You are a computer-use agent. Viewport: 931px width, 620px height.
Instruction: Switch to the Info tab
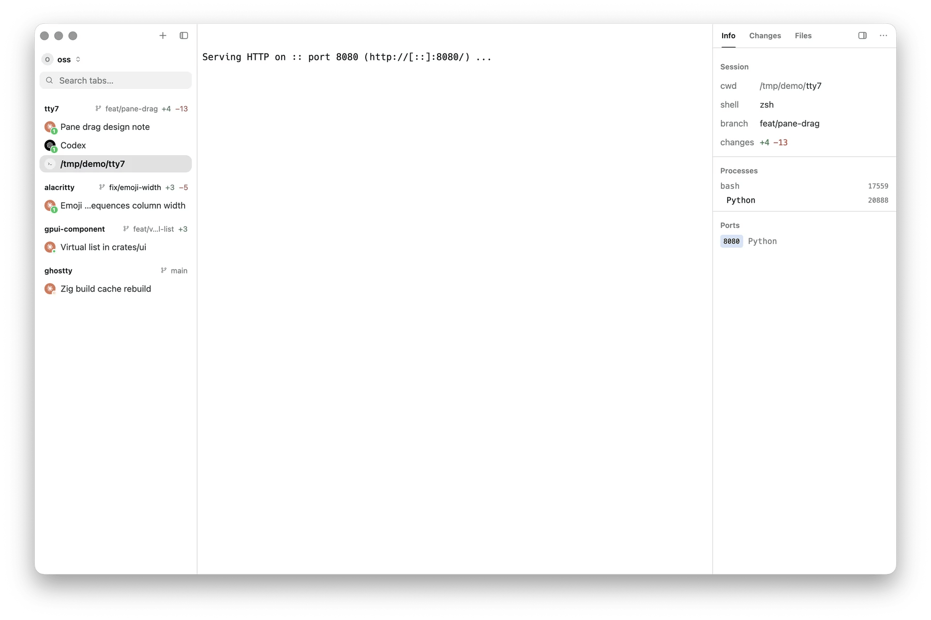pos(728,36)
